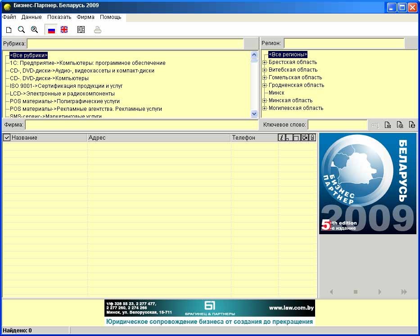Click the magnifying glass search icon
The image size is (420, 336).
pyautogui.click(x=22, y=29)
